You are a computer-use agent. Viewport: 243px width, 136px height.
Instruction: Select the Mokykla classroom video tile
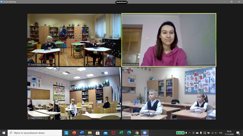pyautogui.click(x=169, y=93)
